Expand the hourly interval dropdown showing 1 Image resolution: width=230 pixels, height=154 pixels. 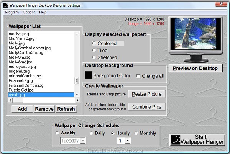tap(128, 141)
